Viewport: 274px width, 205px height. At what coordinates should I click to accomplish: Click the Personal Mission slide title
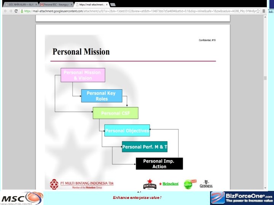tap(81, 52)
